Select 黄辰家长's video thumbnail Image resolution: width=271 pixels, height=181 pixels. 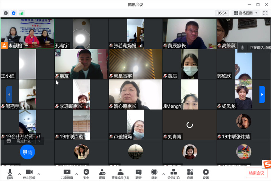pos(189,34)
